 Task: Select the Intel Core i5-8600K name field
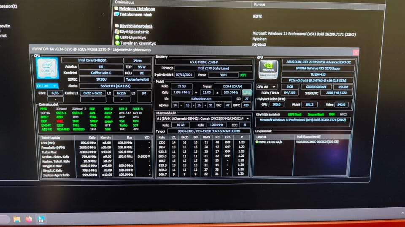(92, 60)
